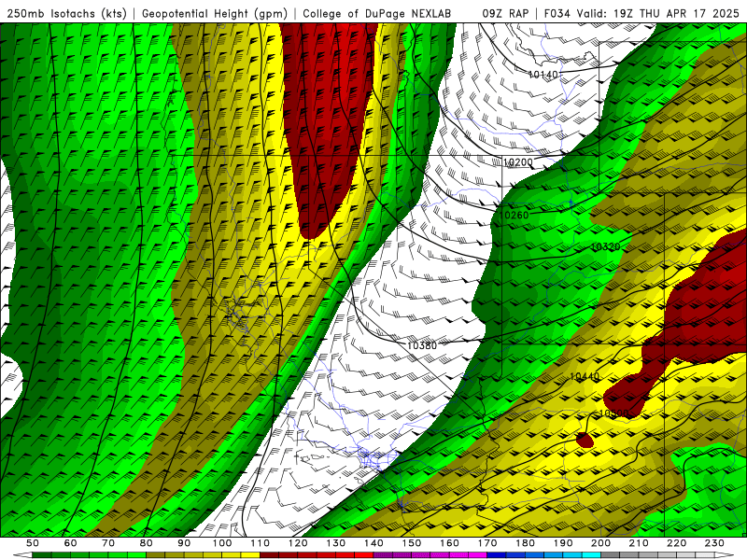The height and width of the screenshot is (560, 747).
Task: Click the 'College of DuPage NEXLAB' label
Action: (377, 14)
